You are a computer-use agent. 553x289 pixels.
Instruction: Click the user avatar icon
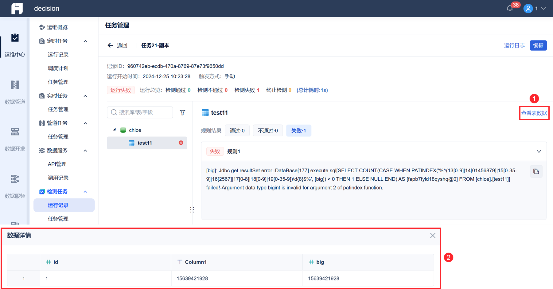coord(528,9)
